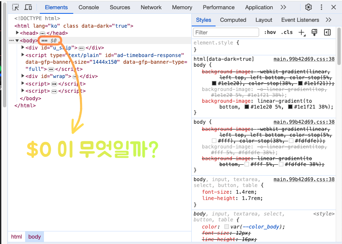Focus the Styles Filter input

[x=226, y=33]
